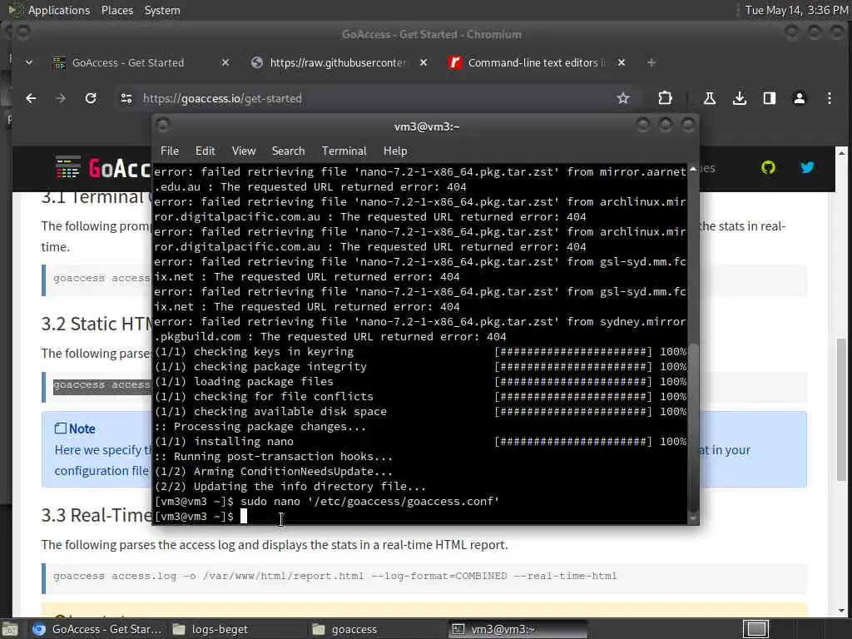Viewport: 852px width, 639px height.
Task: Close the Command-line text editors tab
Action: pos(622,62)
